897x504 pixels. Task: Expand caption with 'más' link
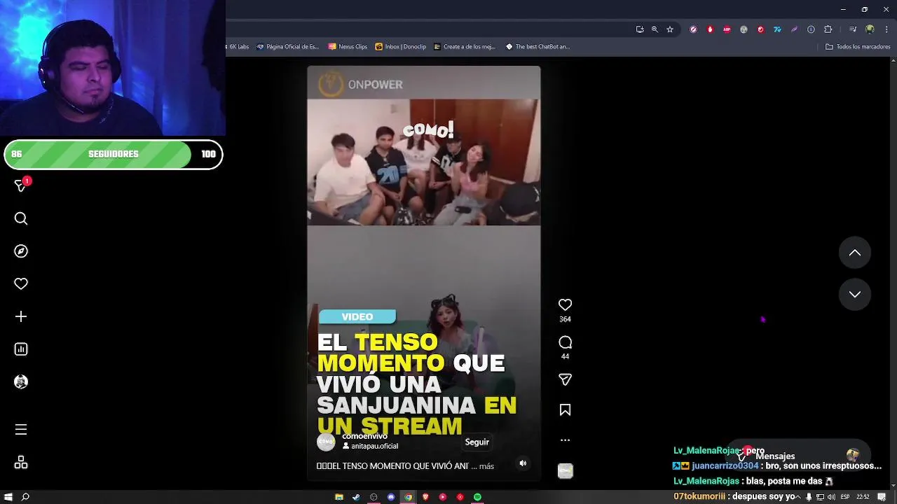pyautogui.click(x=486, y=466)
